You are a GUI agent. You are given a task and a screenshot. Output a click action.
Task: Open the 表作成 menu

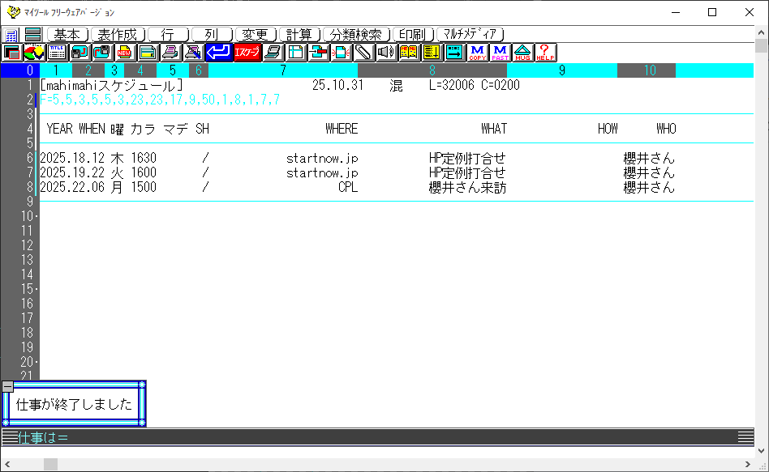118,35
